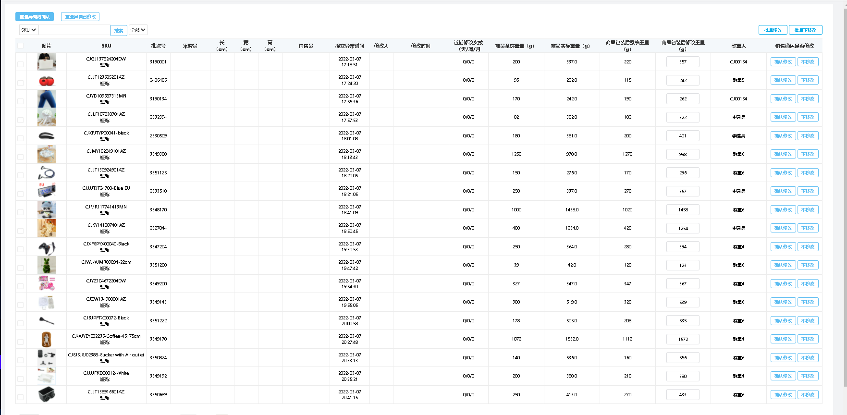Open the black item thumbnail for CJXFJTYP00041-black
This screenshot has height=415, width=847.
[x=47, y=136]
